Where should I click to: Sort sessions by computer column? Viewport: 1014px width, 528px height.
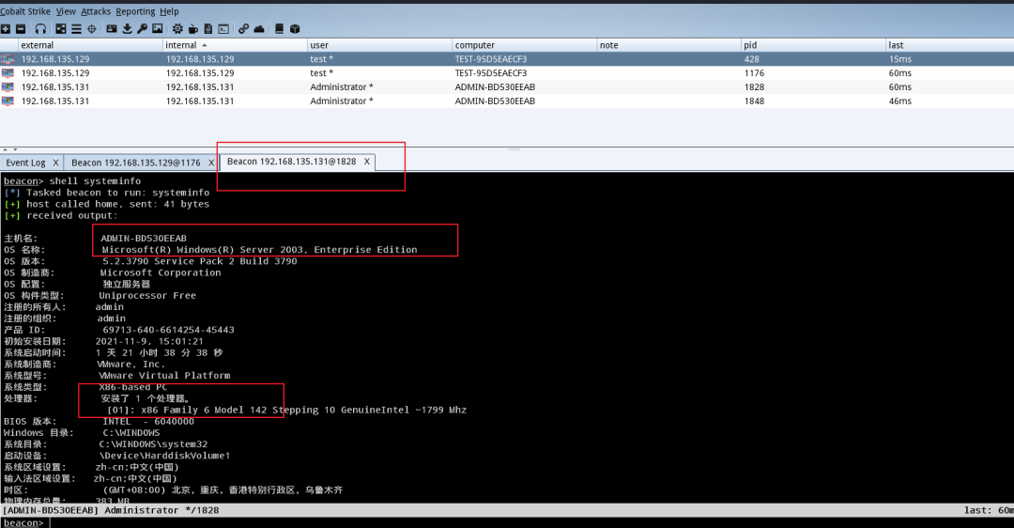[x=525, y=45]
